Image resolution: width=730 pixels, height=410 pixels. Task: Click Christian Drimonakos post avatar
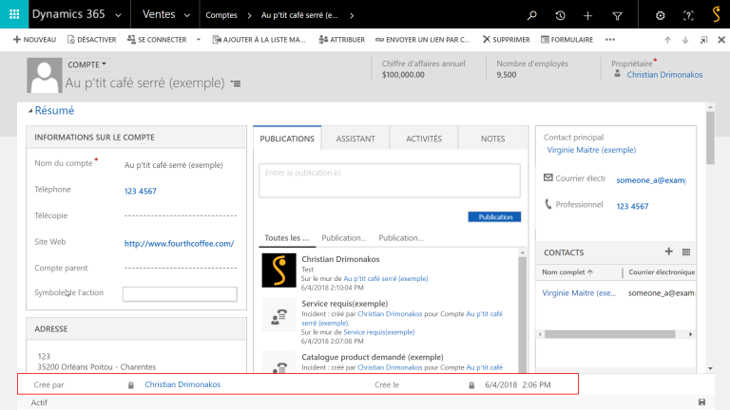click(x=279, y=270)
